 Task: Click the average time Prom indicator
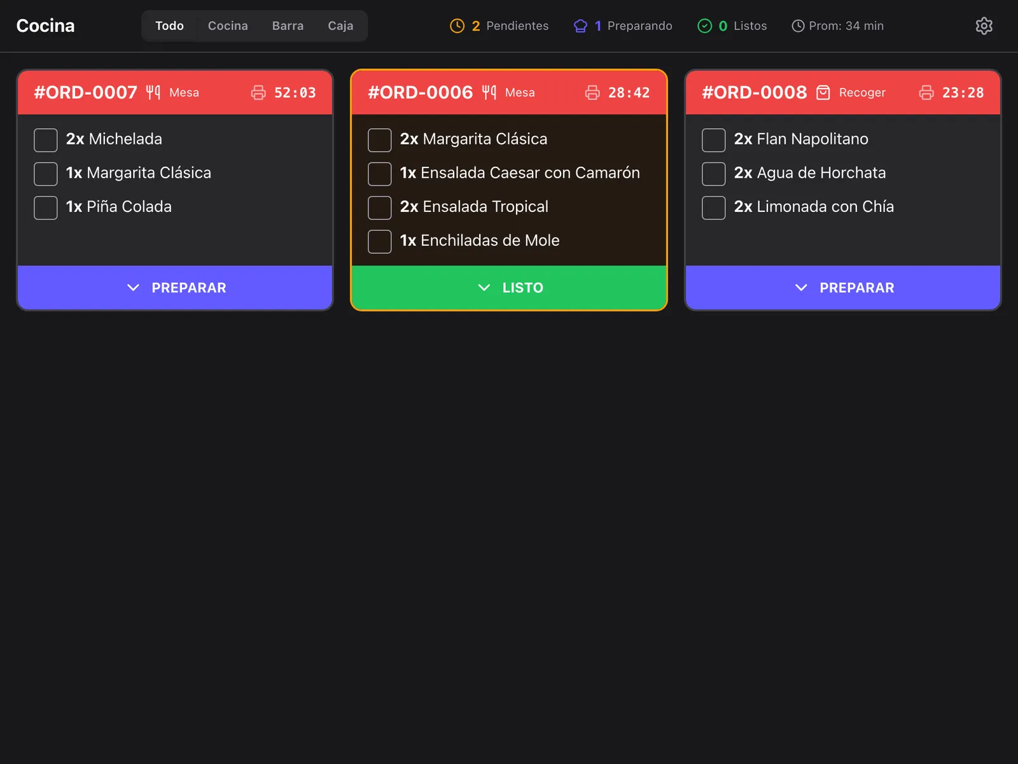tap(837, 25)
